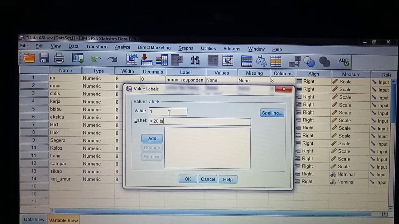Image resolution: width=399 pixels, height=224 pixels.
Task: Click the 'nomor responden' label cell
Action: click(185, 80)
